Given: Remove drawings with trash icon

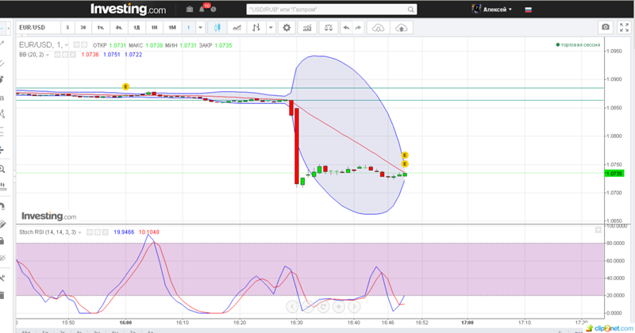Looking at the screenshot, I should point(2,296).
